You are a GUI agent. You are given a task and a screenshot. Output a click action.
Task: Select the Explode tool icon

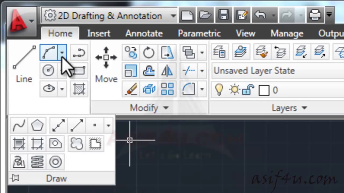click(149, 89)
